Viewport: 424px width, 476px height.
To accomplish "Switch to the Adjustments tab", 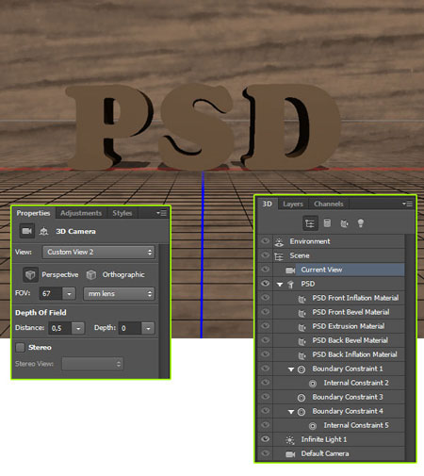I will tap(81, 213).
